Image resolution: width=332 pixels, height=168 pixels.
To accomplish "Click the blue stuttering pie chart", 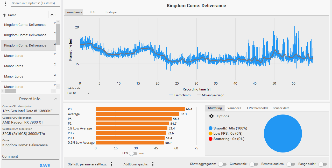I will (283, 134).
